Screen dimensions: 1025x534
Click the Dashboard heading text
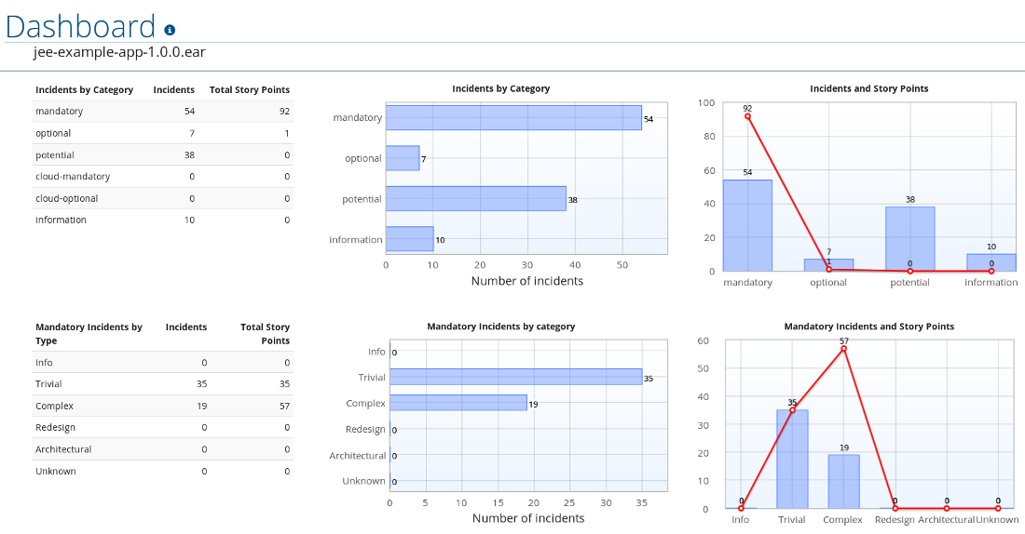[80, 27]
